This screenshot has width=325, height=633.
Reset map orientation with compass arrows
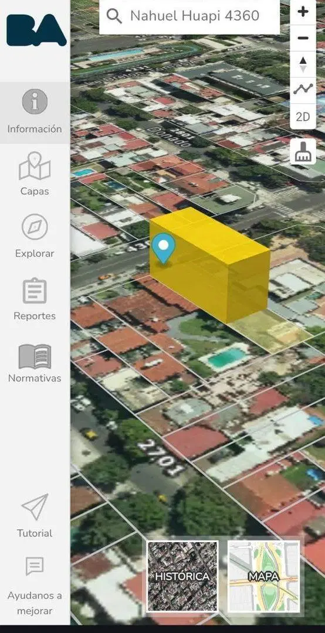click(303, 64)
